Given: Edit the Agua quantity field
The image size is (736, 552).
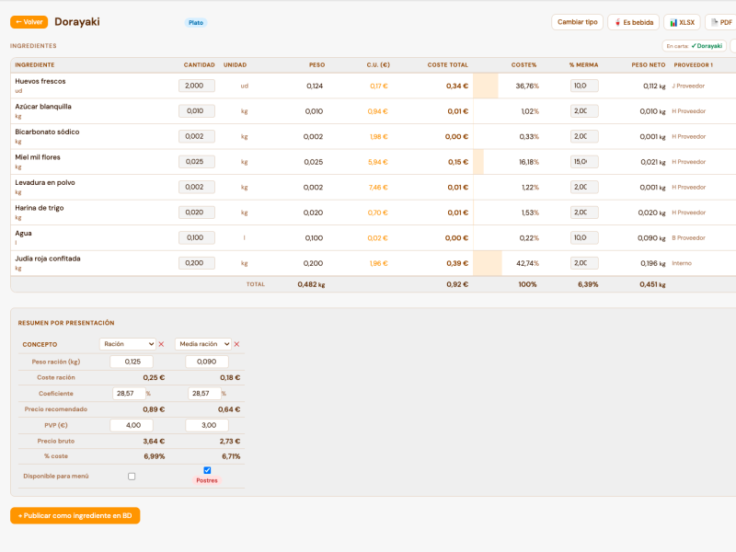Looking at the screenshot, I should tap(197, 238).
